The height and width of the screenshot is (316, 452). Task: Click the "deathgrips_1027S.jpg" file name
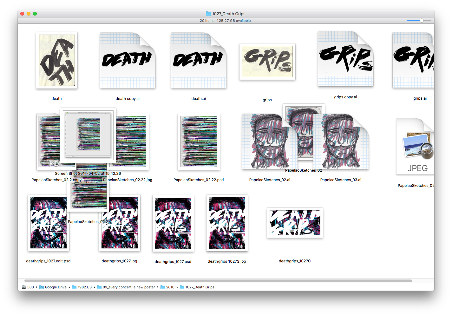coord(227,261)
